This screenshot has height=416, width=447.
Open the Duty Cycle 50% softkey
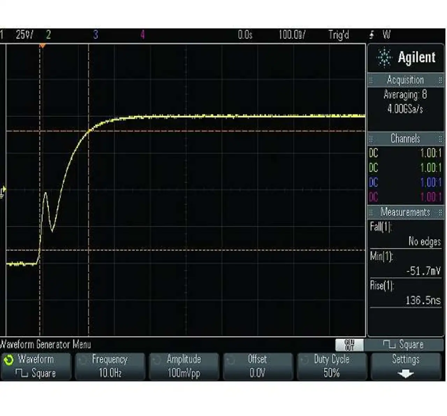click(x=331, y=366)
